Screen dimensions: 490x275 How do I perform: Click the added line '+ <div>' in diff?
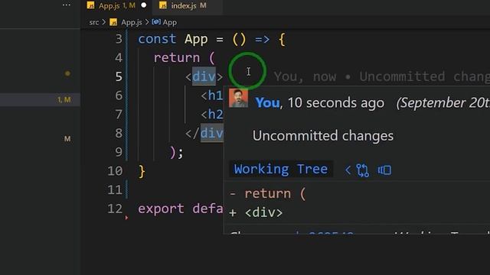pos(256,213)
